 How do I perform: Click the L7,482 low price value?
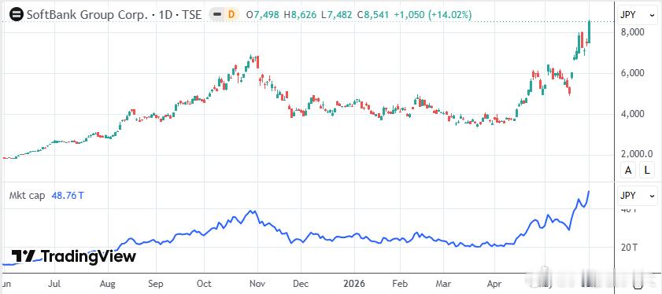point(337,15)
